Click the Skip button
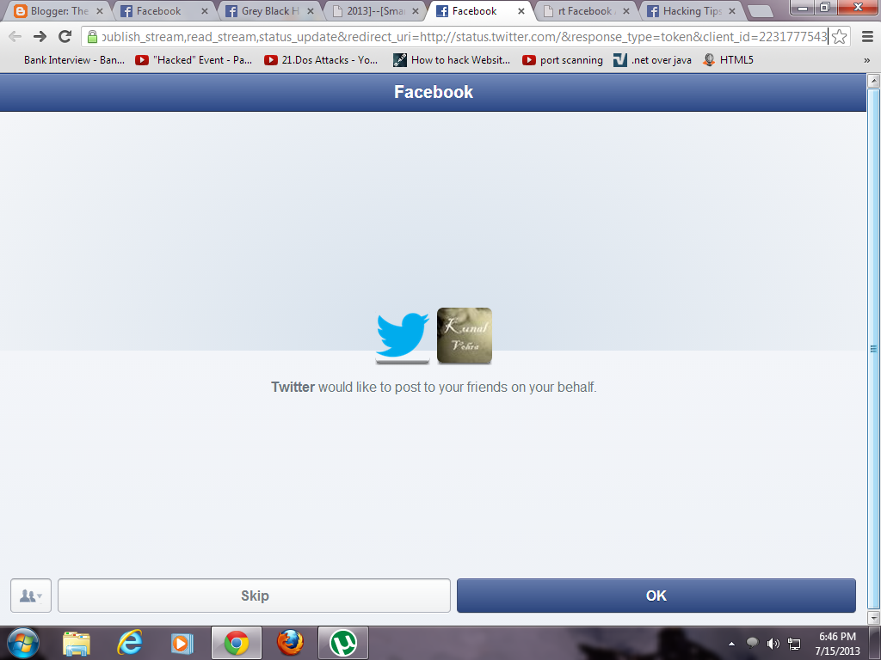This screenshot has height=660, width=881. point(255,596)
